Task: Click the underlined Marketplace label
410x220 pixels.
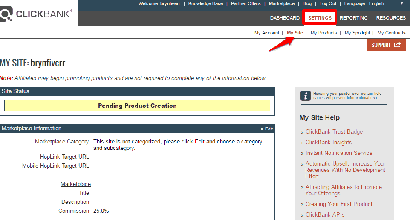Action: (x=75, y=184)
